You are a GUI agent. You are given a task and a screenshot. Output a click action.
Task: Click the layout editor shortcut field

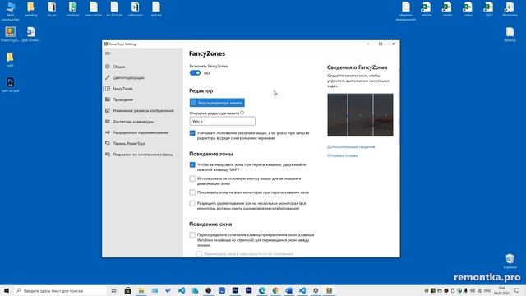[x=223, y=121]
